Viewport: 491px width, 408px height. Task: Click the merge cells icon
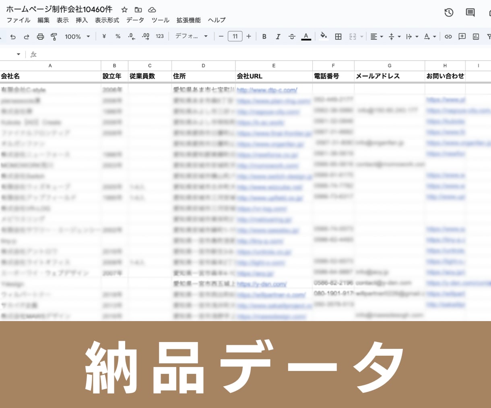353,37
